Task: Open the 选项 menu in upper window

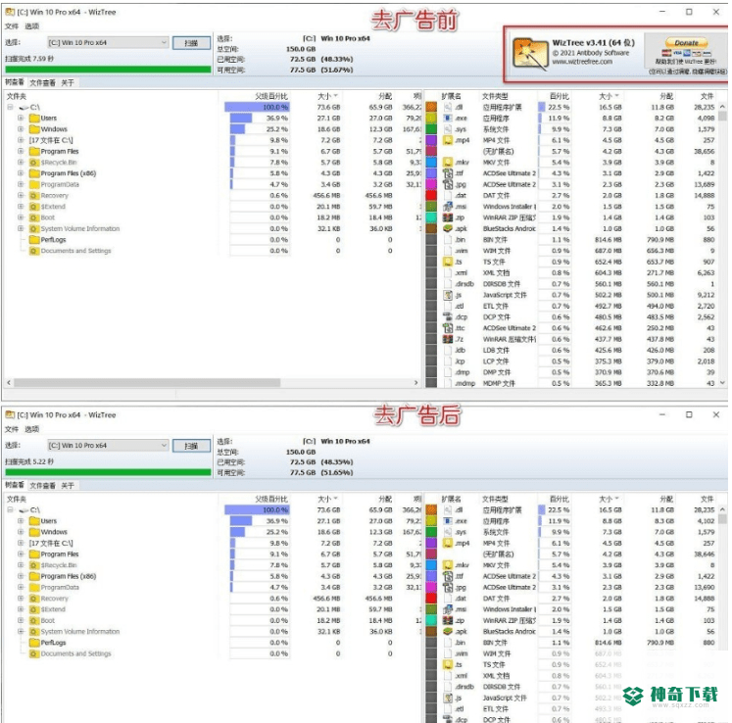Action: coord(31,26)
